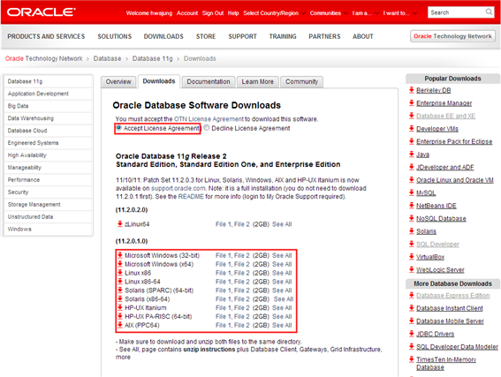The height and width of the screenshot is (377, 501).
Task: Click File 2 for Linux x86
Action: point(242,273)
